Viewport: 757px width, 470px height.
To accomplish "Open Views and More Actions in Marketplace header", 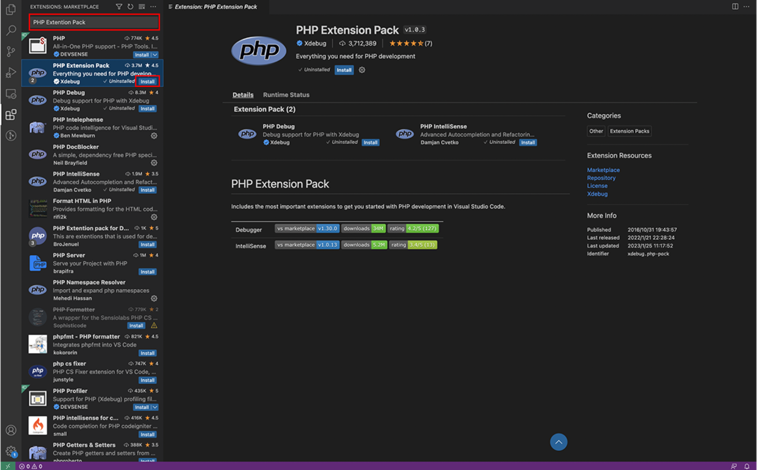I will 153,6.
